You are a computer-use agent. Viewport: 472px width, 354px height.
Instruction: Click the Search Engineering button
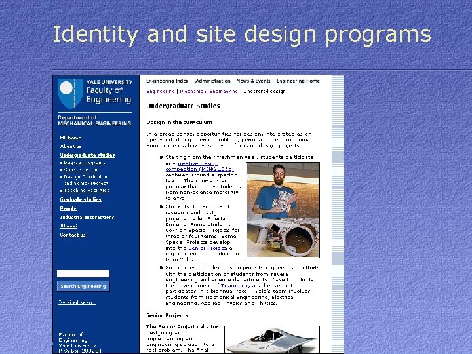pos(83,286)
